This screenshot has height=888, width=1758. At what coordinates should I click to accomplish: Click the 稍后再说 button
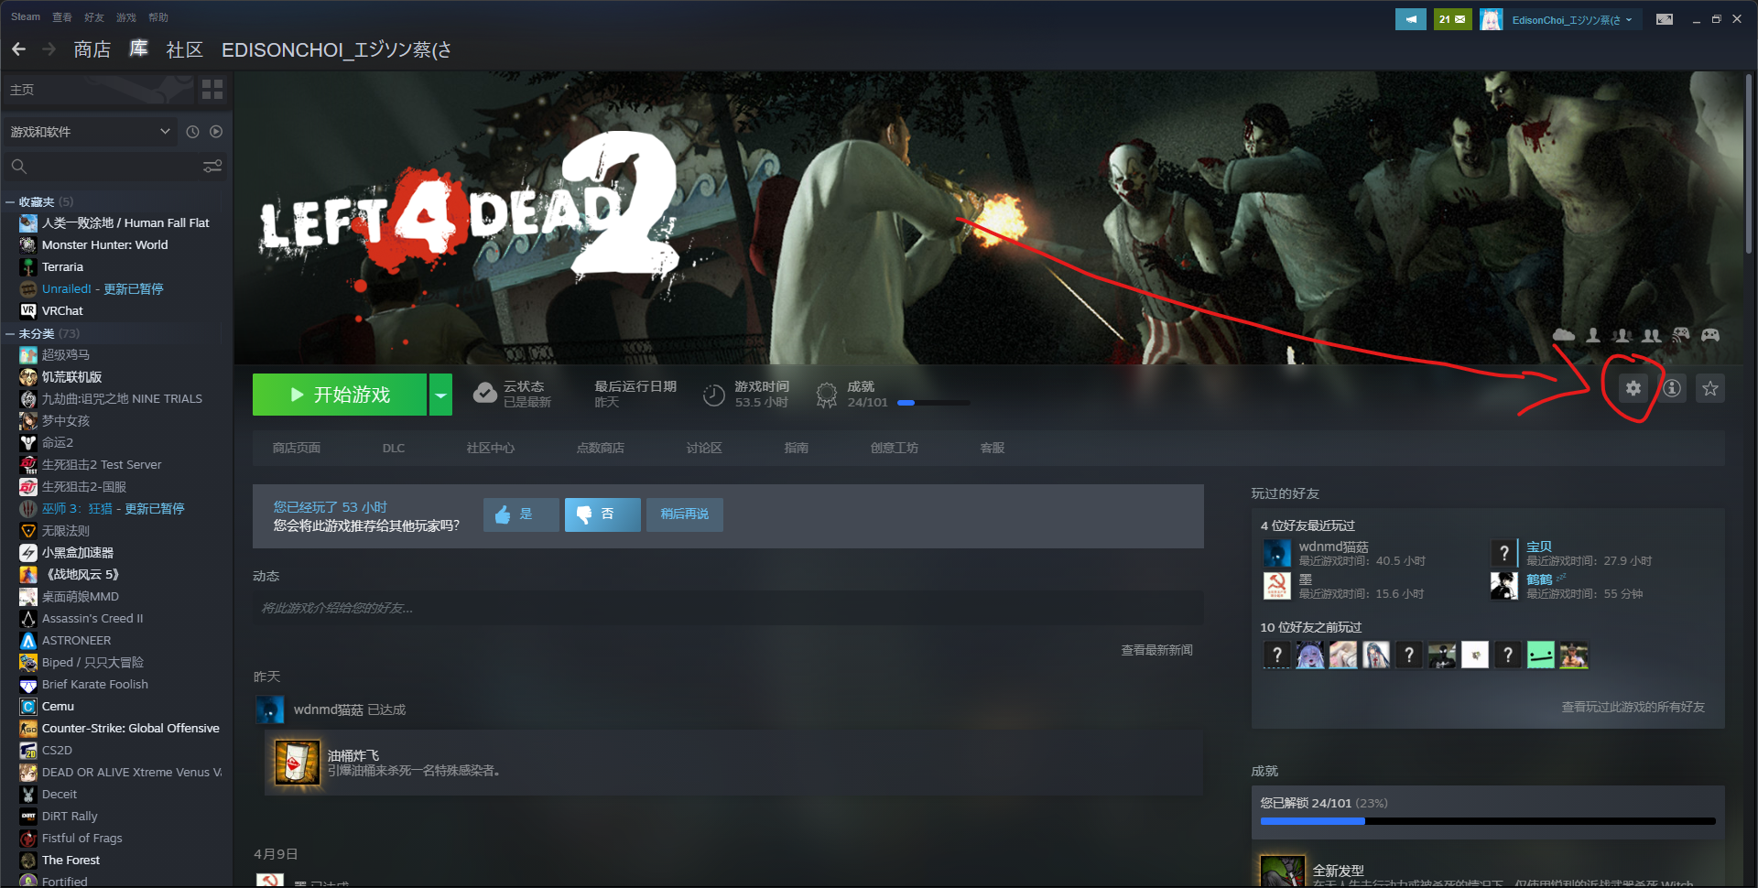(x=685, y=514)
